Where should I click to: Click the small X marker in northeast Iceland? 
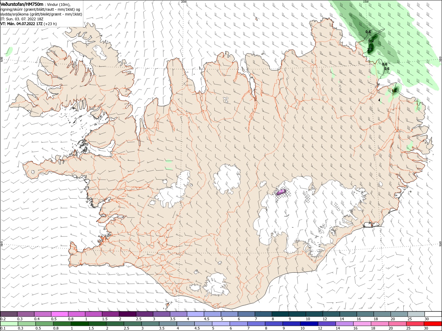[340, 85]
